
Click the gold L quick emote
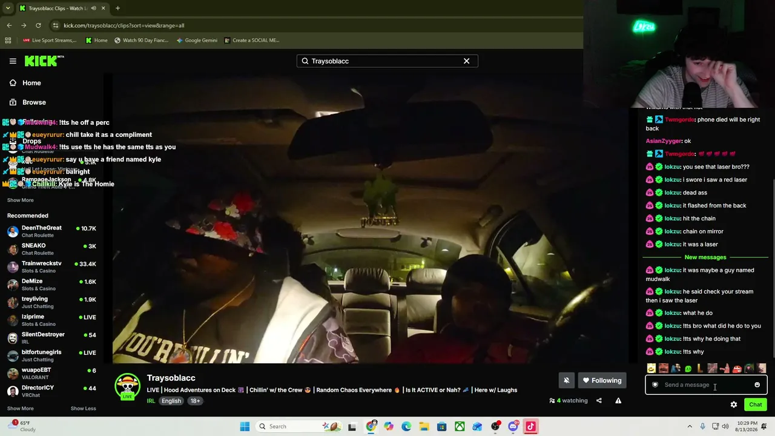coord(700,368)
